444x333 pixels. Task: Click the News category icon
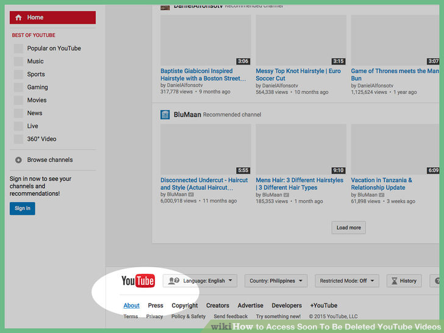click(18, 113)
